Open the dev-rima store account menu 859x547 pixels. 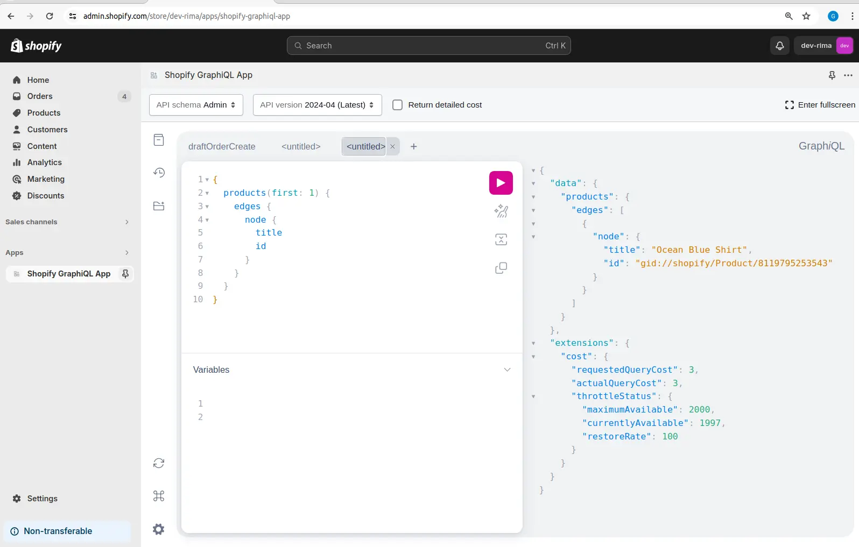click(823, 46)
